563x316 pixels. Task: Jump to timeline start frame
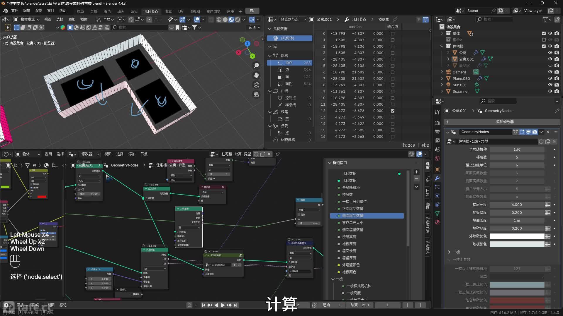204,305
